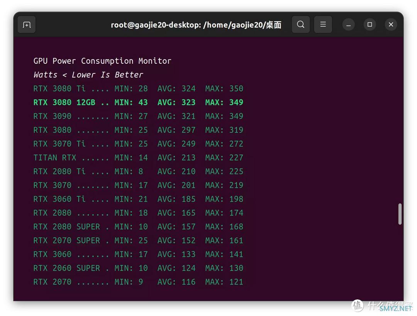417x316 pixels.
Task: Select the RTX 3080 row with AVG 297
Action: [138, 130]
